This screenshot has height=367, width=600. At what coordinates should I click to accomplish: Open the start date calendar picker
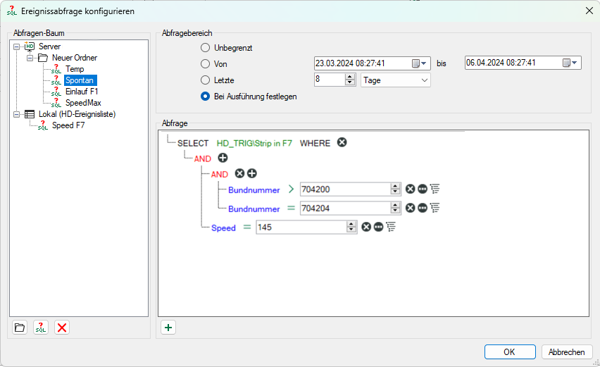pyautogui.click(x=418, y=63)
